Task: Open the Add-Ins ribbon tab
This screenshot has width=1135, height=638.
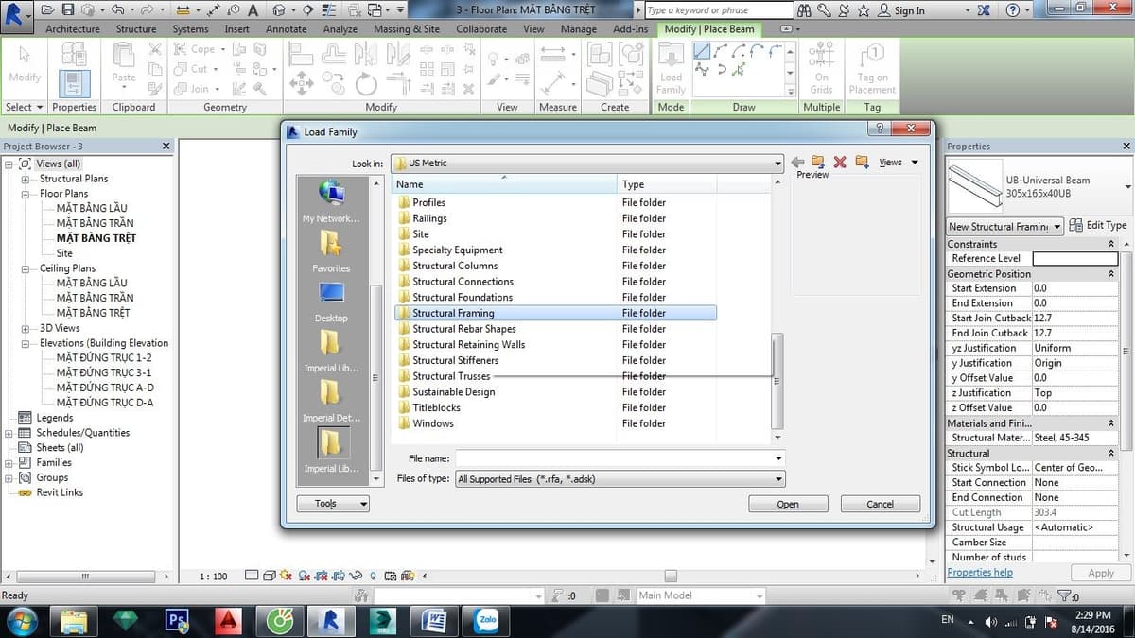Action: tap(630, 29)
